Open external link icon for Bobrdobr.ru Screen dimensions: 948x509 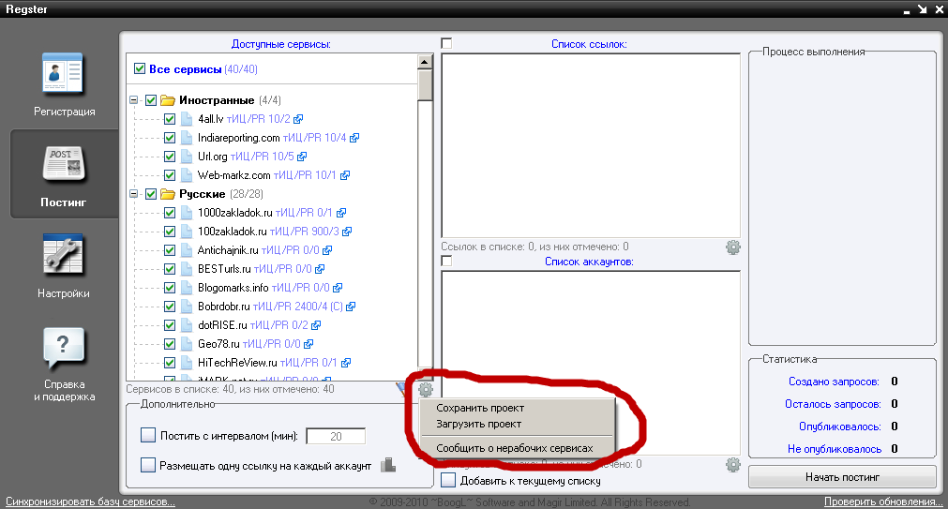click(x=351, y=307)
